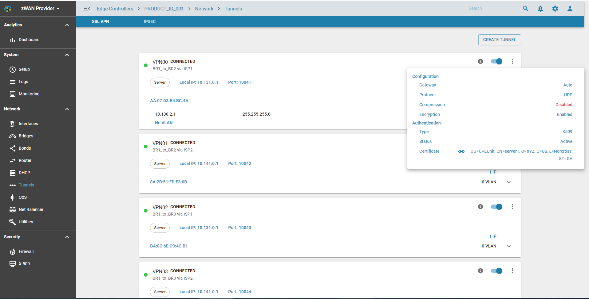The image size is (589, 299).
Task: Go to Edge Controllers breadcrumb
Action: pyautogui.click(x=115, y=9)
